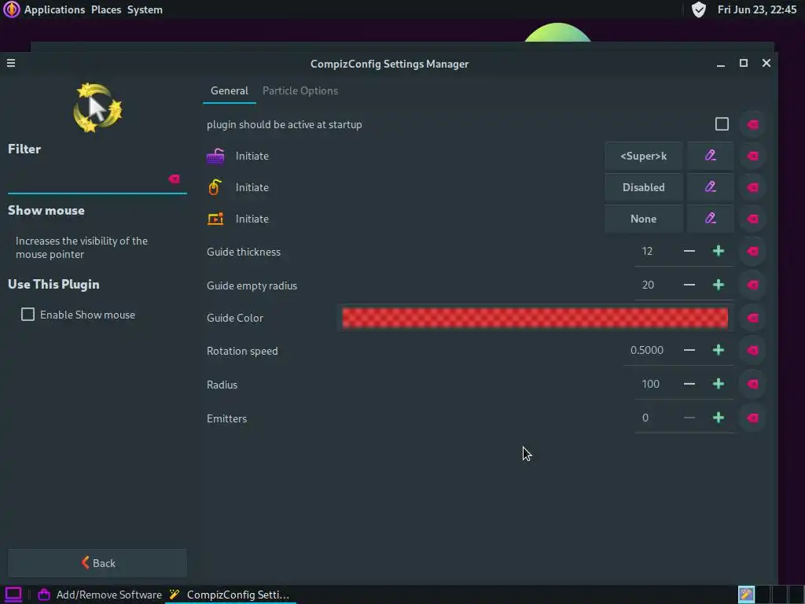Reset the screen edge Initiate binding

[752, 219]
